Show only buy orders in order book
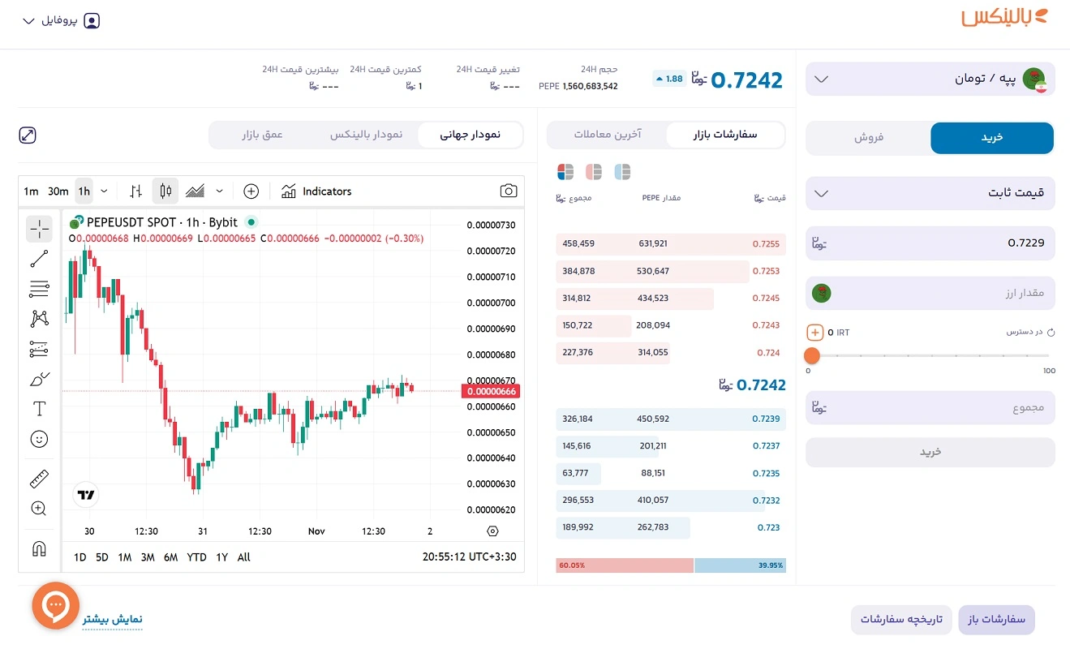 622,172
